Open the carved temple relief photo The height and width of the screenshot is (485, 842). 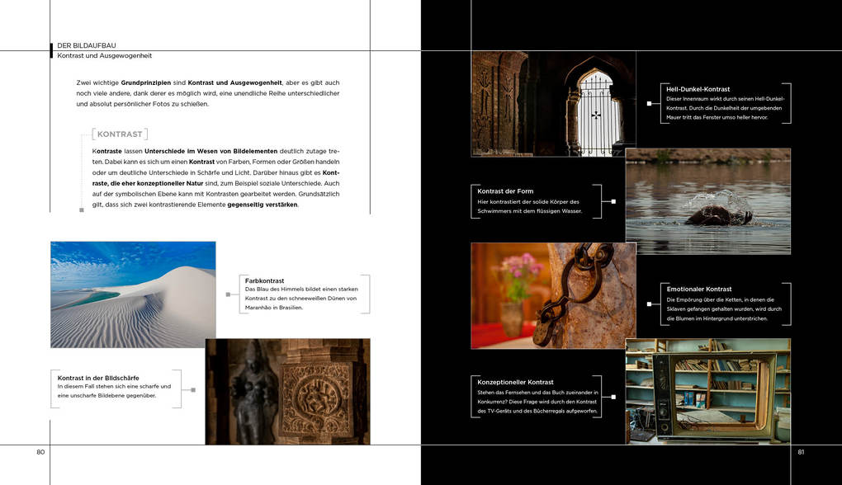point(287,392)
